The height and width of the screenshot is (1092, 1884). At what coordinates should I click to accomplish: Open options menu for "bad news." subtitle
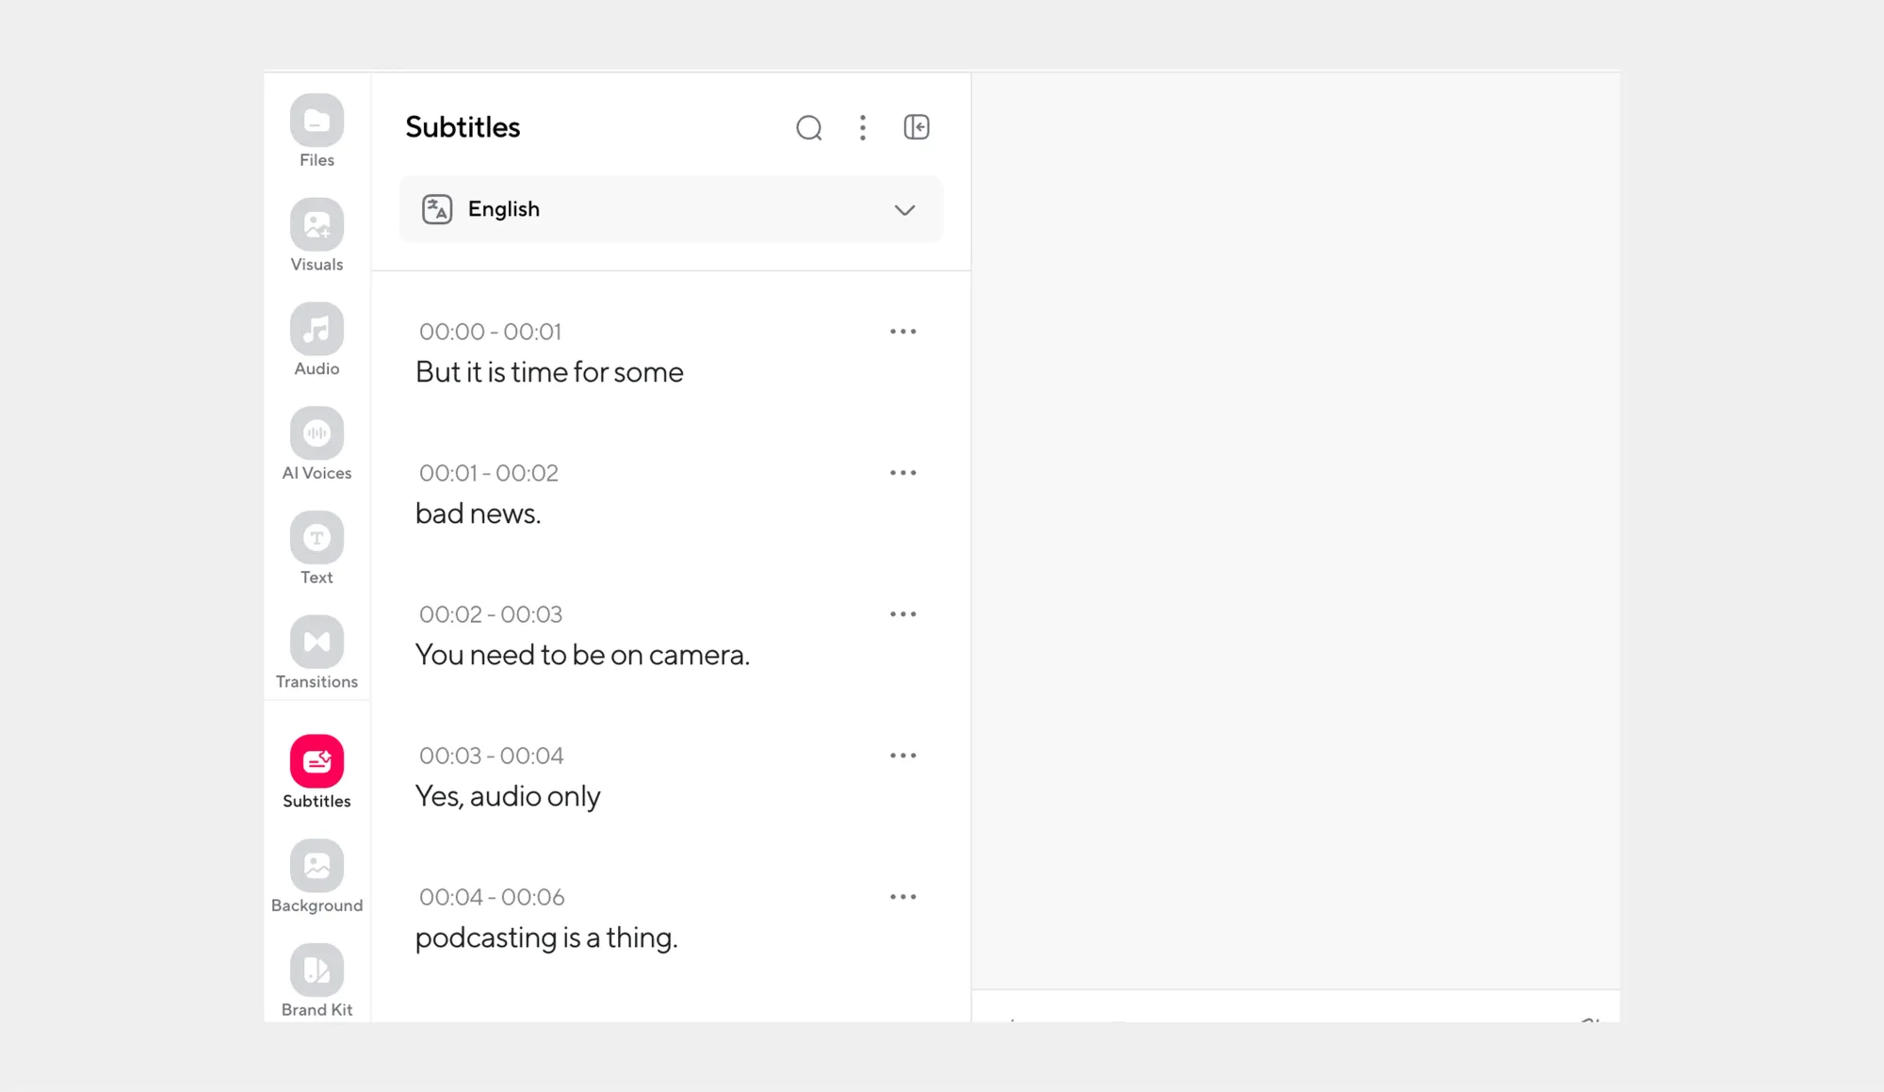[902, 473]
